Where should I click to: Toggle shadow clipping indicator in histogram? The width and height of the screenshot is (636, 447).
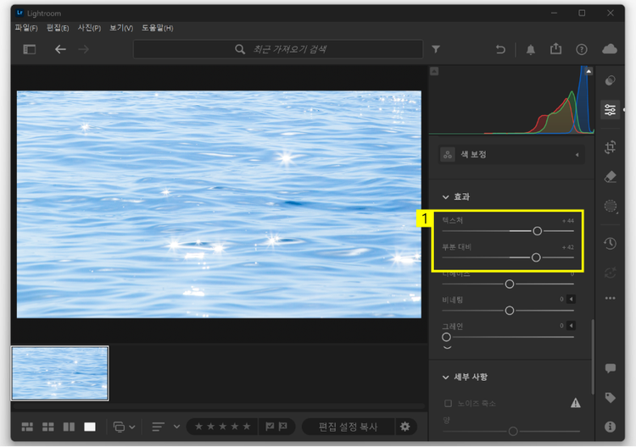tap(434, 71)
